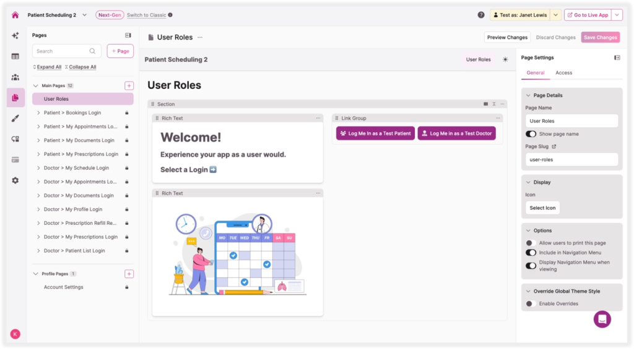Toggle Include in Navigation Menu
The width and height of the screenshot is (634, 349).
coord(531,253)
